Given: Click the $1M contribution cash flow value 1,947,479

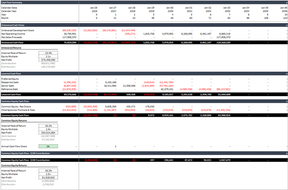Looking at the screenshot, I should [225, 160].
